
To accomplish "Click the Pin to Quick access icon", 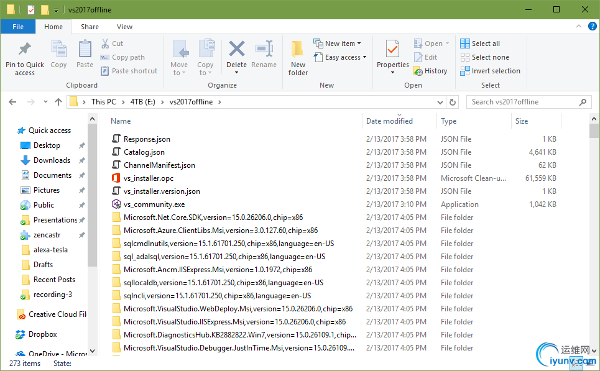I will click(x=25, y=49).
